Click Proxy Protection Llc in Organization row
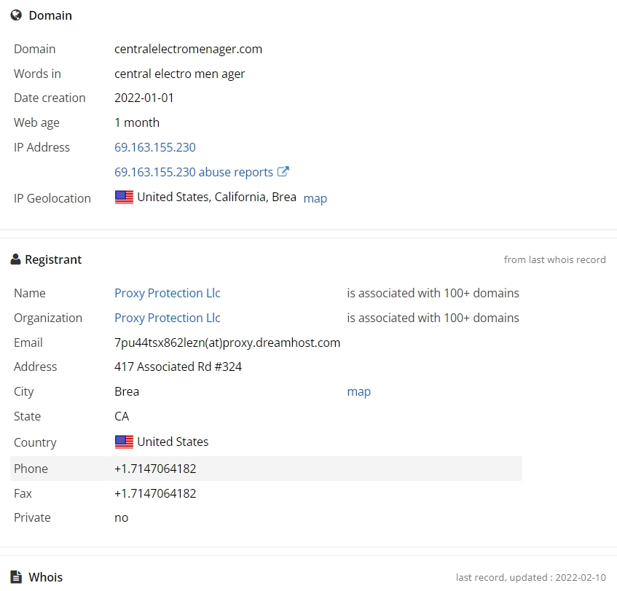Viewport: 617px width, 591px height. coord(167,318)
